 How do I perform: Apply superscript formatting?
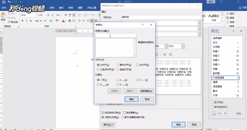pos(45,21)
